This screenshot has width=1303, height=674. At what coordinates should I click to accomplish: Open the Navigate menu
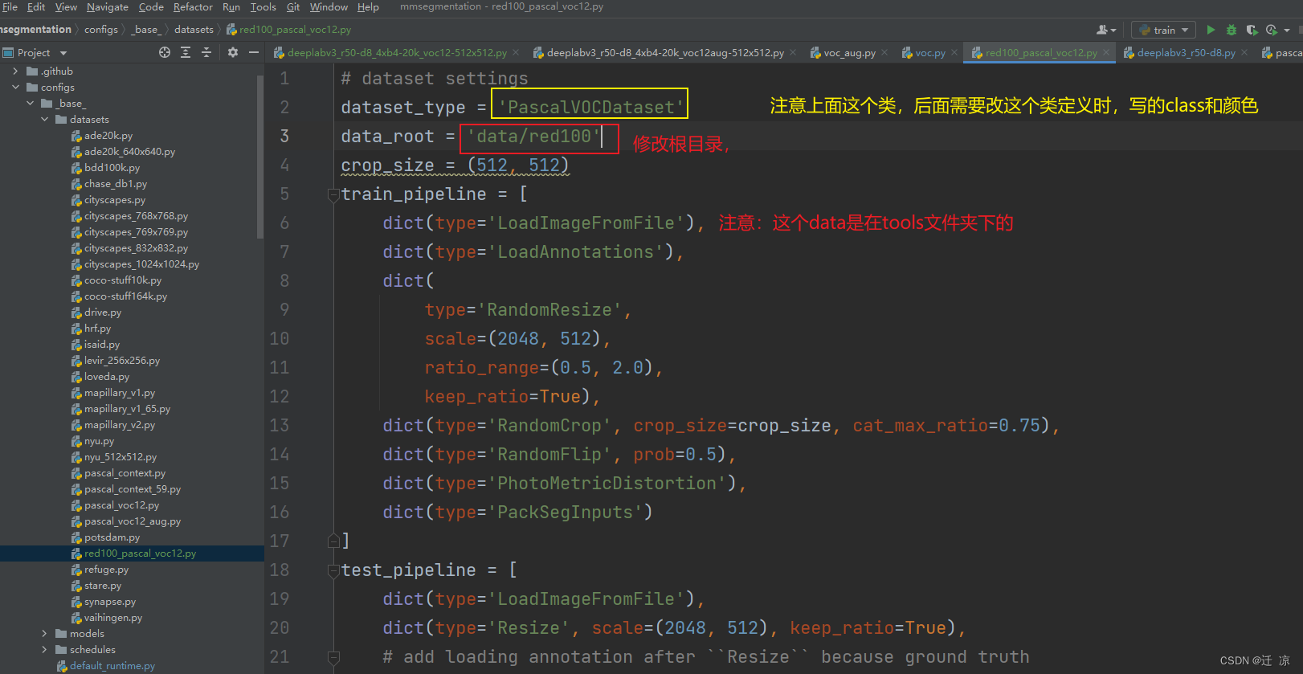(x=108, y=7)
